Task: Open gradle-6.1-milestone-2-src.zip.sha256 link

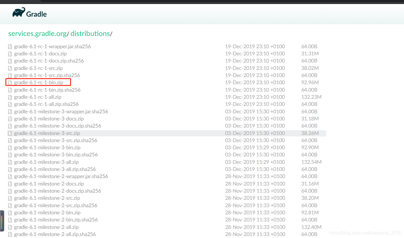Action: 56,205
